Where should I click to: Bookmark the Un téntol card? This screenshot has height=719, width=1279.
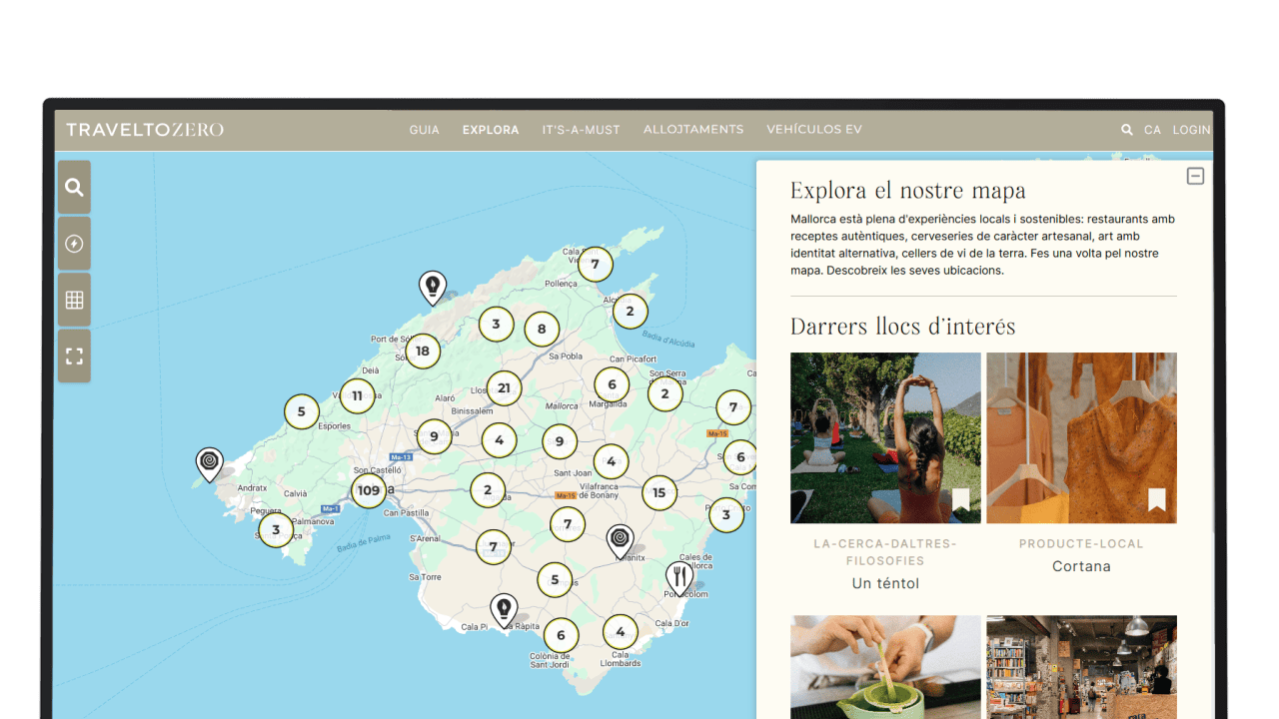(x=960, y=499)
